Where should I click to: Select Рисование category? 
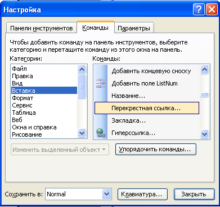pos(44,134)
